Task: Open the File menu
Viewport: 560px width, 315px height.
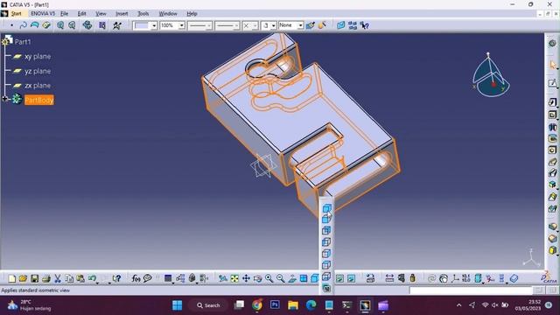Action: tap(64, 14)
